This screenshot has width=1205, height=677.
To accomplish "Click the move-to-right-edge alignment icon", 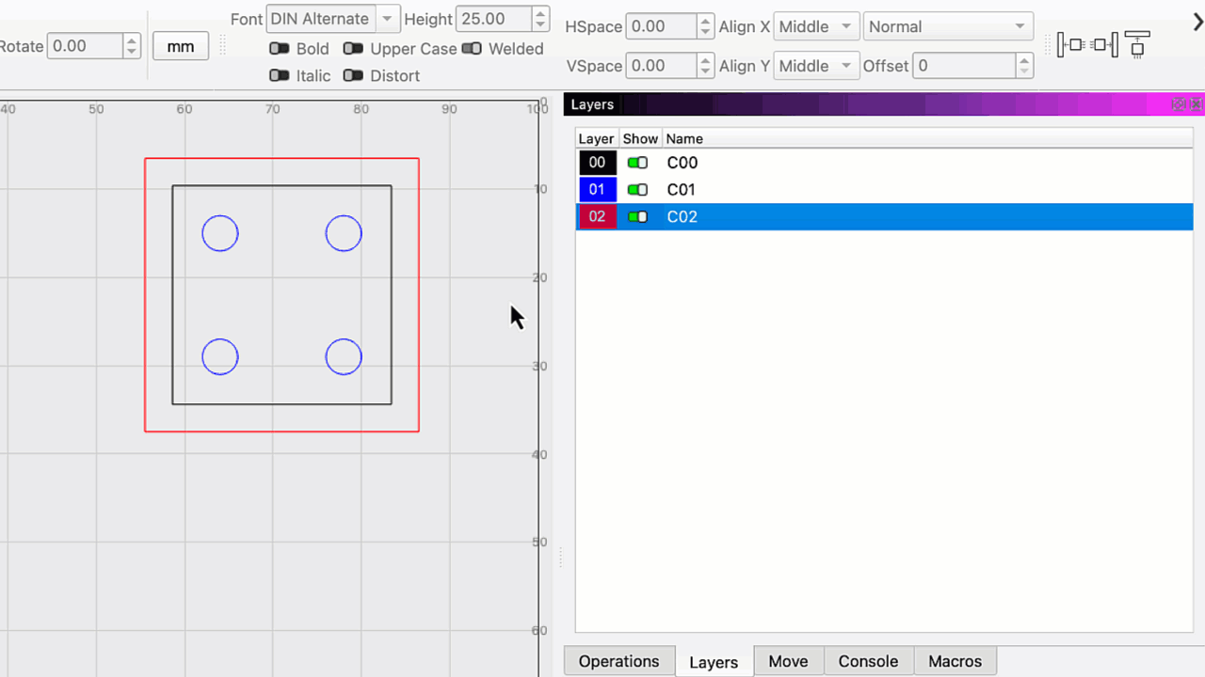I will [1104, 44].
